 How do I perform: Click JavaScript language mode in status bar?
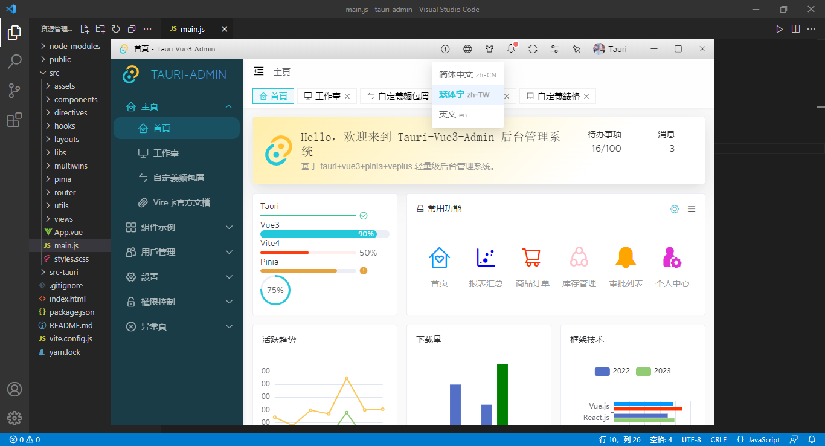[x=759, y=439]
